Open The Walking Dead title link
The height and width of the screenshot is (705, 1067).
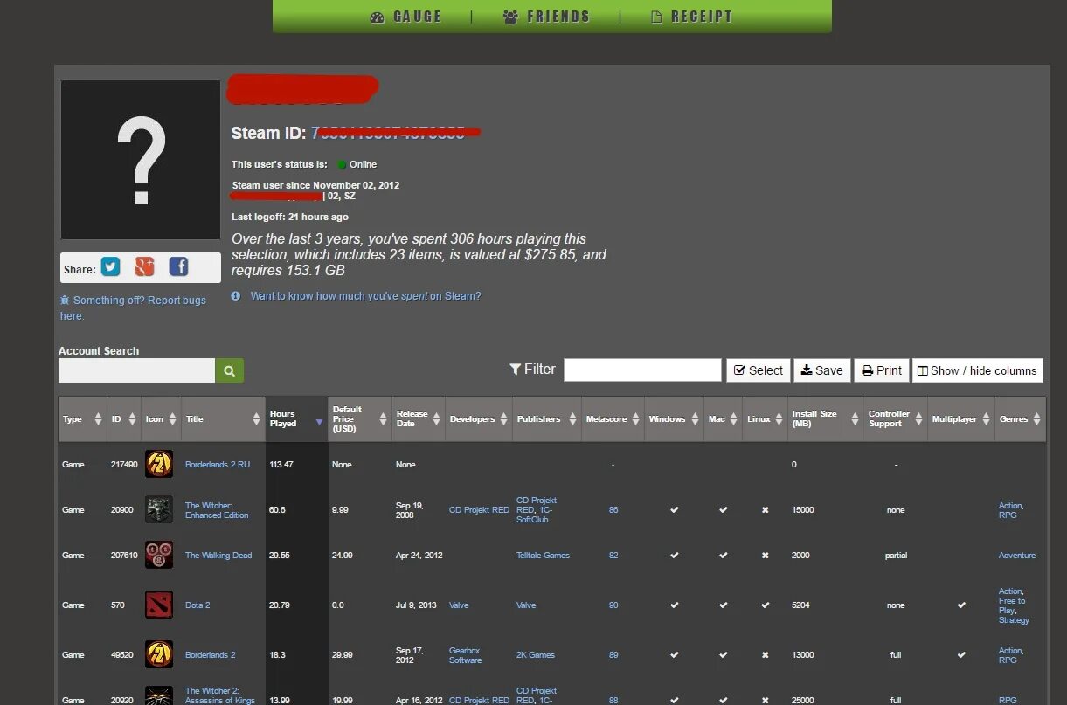218,556
